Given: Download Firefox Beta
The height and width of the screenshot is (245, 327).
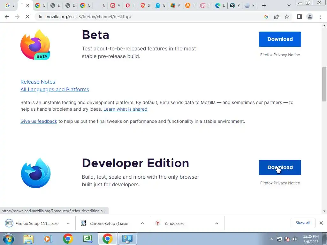Looking at the screenshot, I should point(280,39).
